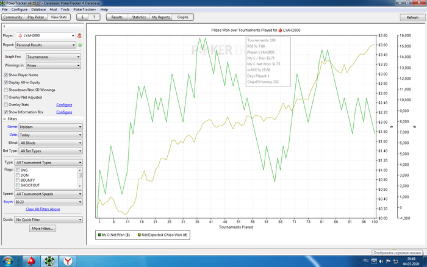The image size is (427, 267).
Task: Check the SNG flag
Action: coord(18,170)
